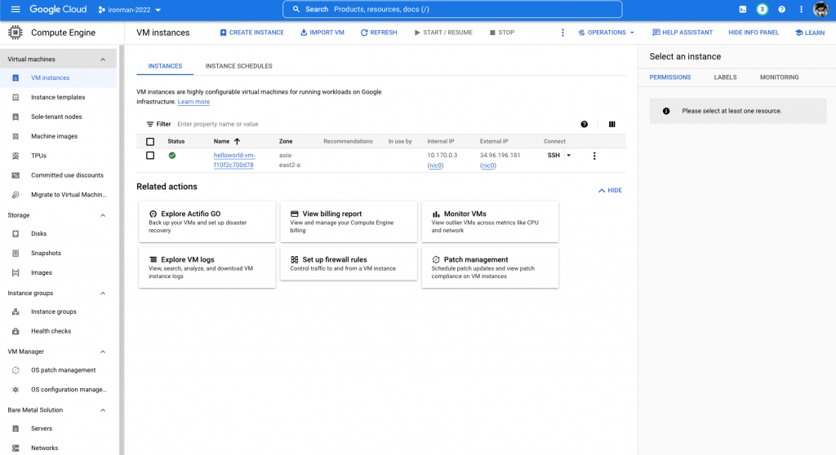Activate Cloud Shell terminal icon

[x=743, y=9]
